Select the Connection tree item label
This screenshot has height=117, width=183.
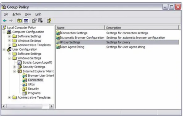click(x=35, y=80)
